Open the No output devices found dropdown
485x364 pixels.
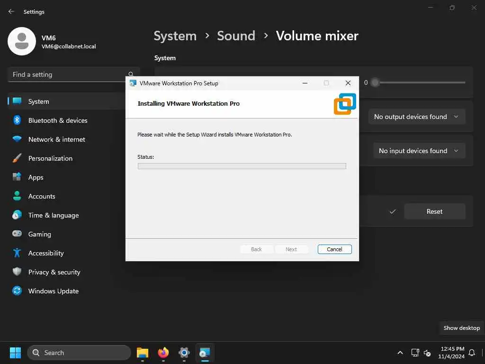point(416,117)
